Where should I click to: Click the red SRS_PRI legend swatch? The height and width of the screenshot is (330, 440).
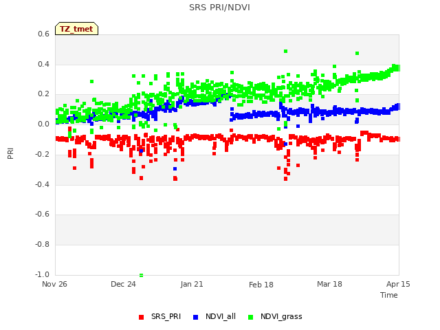(141, 317)
